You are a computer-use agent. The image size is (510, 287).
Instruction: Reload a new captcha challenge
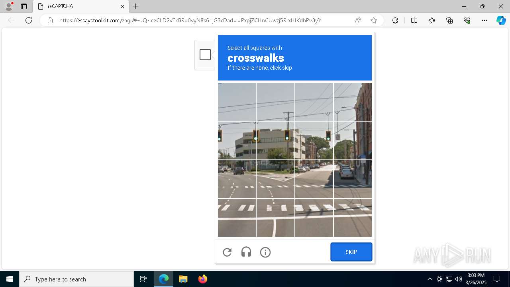pos(227,252)
